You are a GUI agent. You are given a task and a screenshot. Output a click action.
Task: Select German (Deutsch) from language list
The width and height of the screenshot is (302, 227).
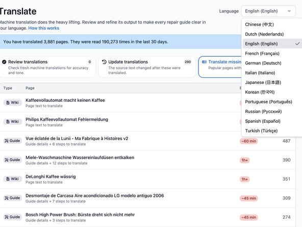(x=271, y=63)
